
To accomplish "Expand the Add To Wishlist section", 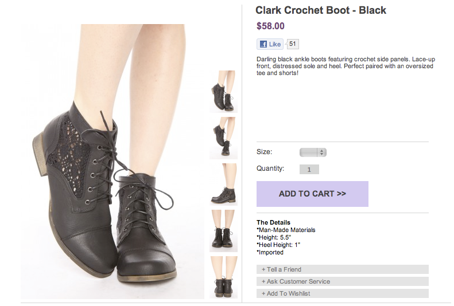I will [x=342, y=293].
